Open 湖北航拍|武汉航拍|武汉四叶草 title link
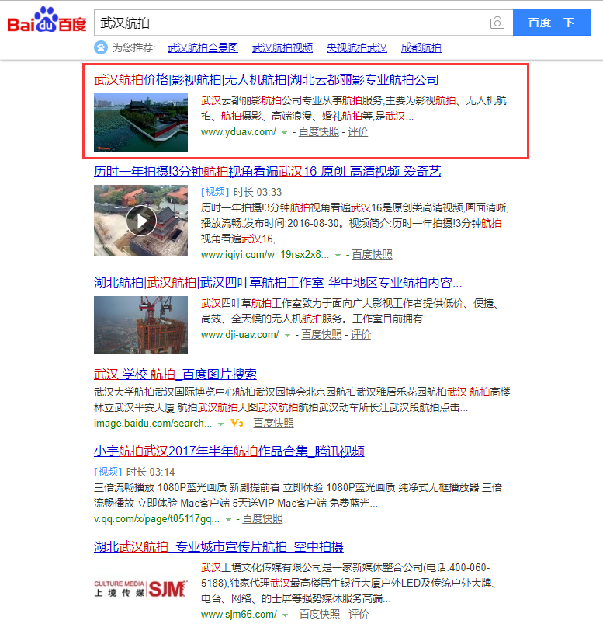This screenshot has height=624, width=603. (x=278, y=283)
